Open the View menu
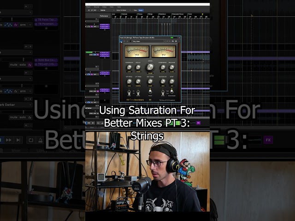The image size is (295, 221). point(112,7)
